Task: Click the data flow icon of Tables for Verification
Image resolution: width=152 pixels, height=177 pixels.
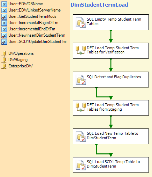Action: tap(81, 50)
